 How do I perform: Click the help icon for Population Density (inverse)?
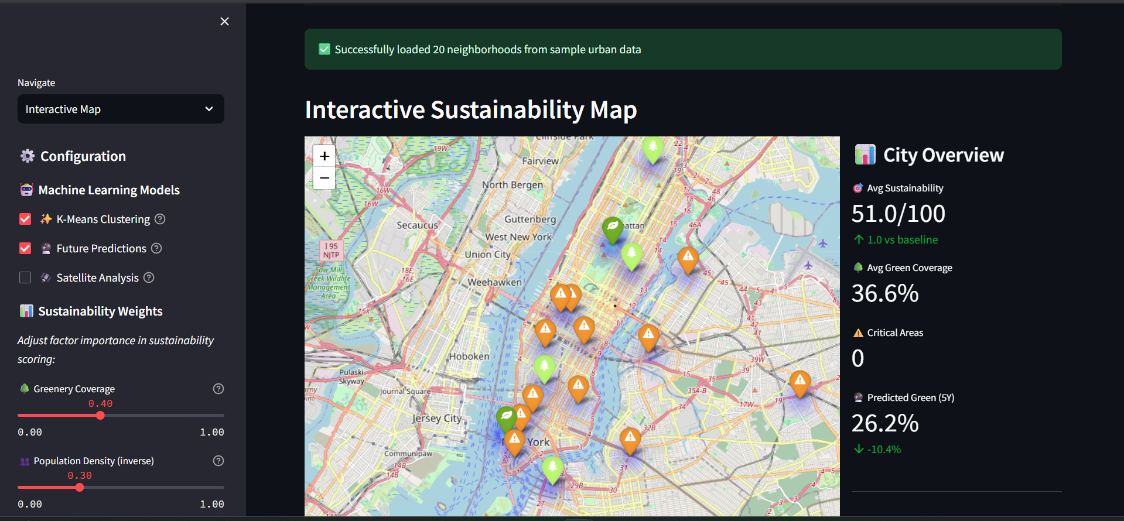[x=218, y=461]
